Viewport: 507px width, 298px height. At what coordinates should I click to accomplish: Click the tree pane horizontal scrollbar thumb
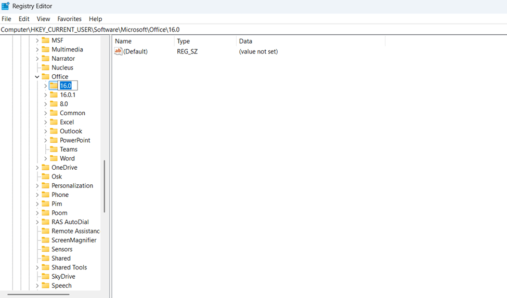38,294
